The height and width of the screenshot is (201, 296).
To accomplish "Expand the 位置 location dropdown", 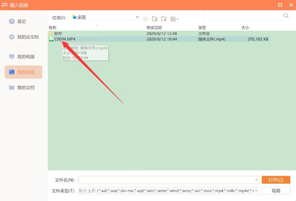I will [x=137, y=17].
